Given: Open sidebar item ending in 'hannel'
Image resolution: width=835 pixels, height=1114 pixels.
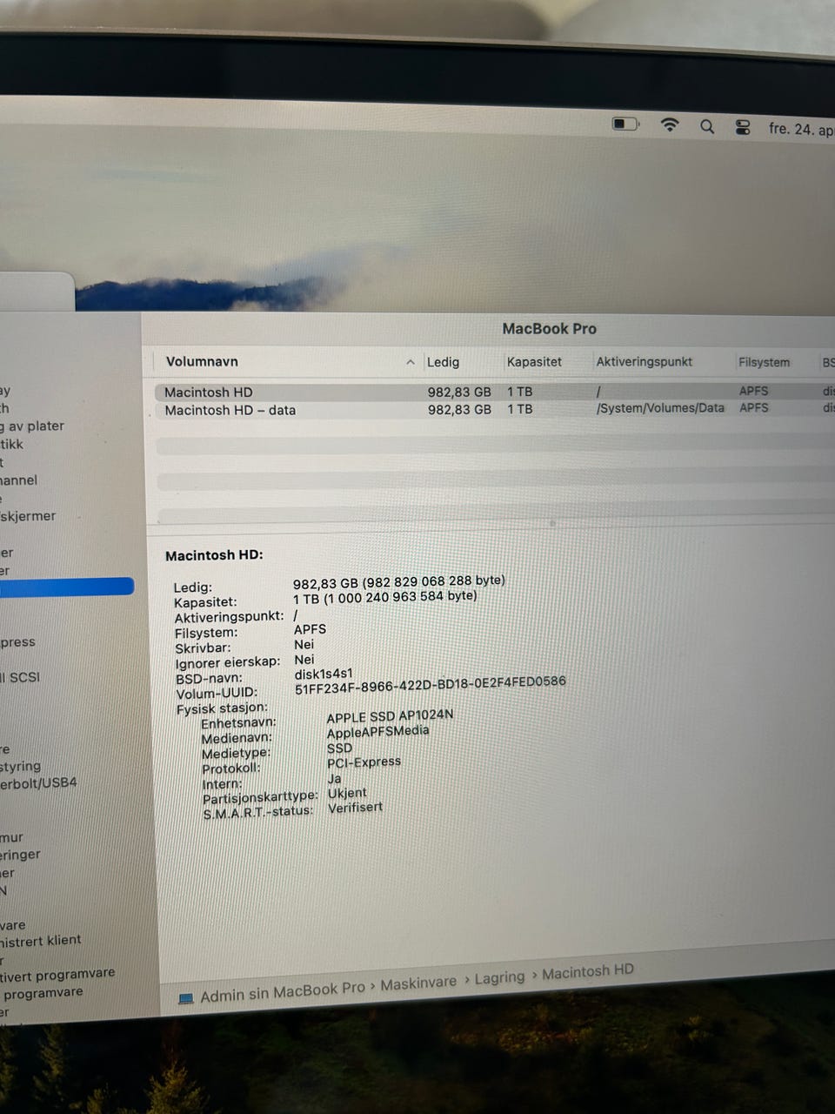Looking at the screenshot, I should [19, 480].
